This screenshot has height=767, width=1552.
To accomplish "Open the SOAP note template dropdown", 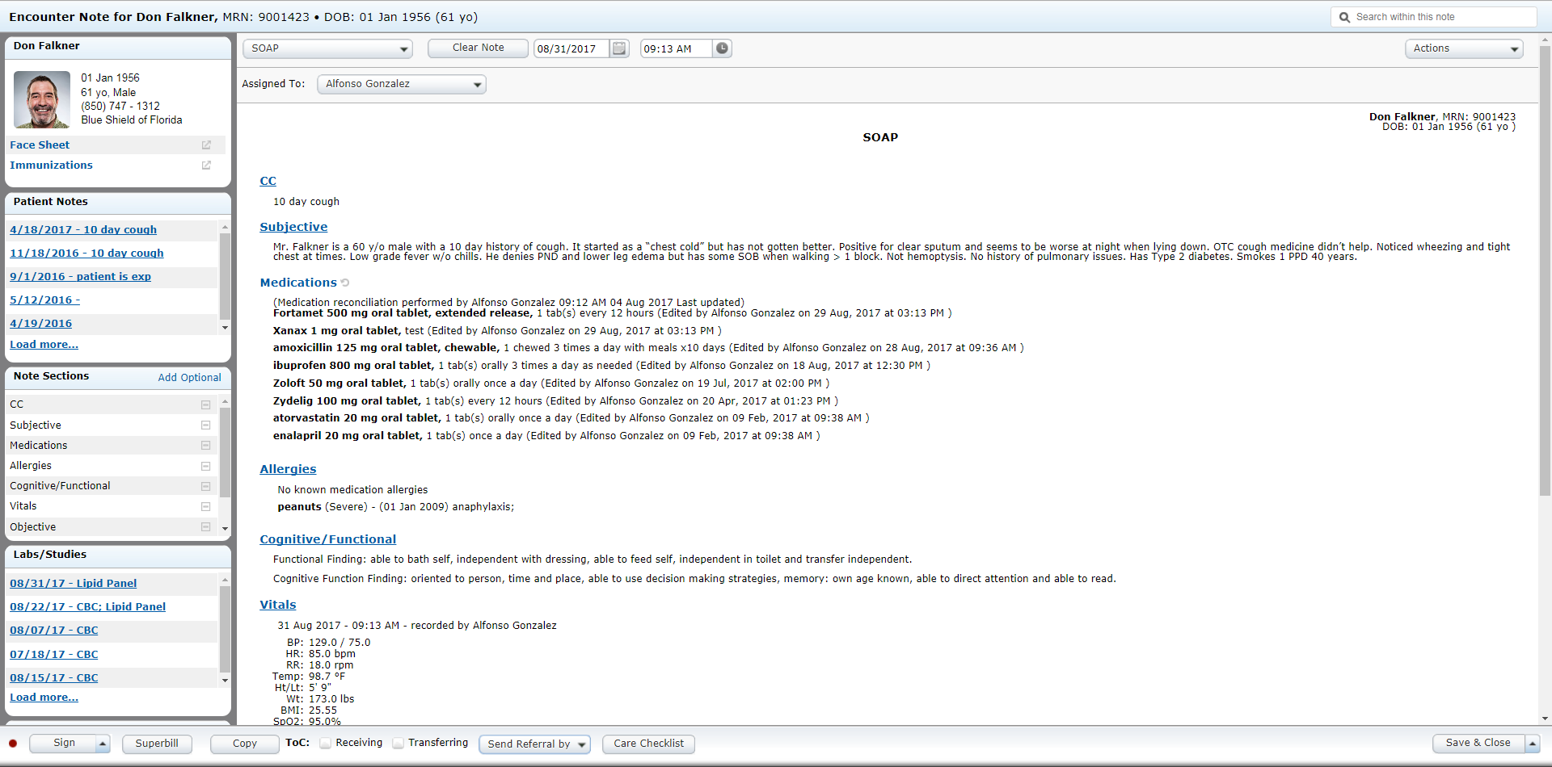I will 327,48.
